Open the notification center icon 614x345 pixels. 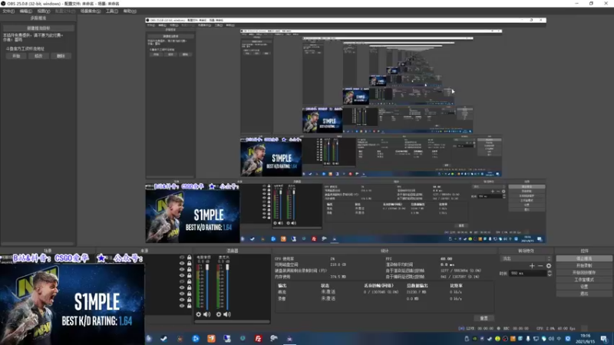[x=604, y=339]
